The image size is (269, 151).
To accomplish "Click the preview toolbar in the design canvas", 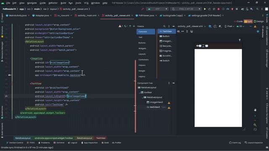I will (x=218, y=46).
